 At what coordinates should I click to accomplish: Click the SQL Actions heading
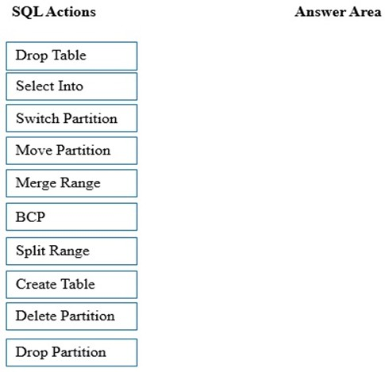54,12
